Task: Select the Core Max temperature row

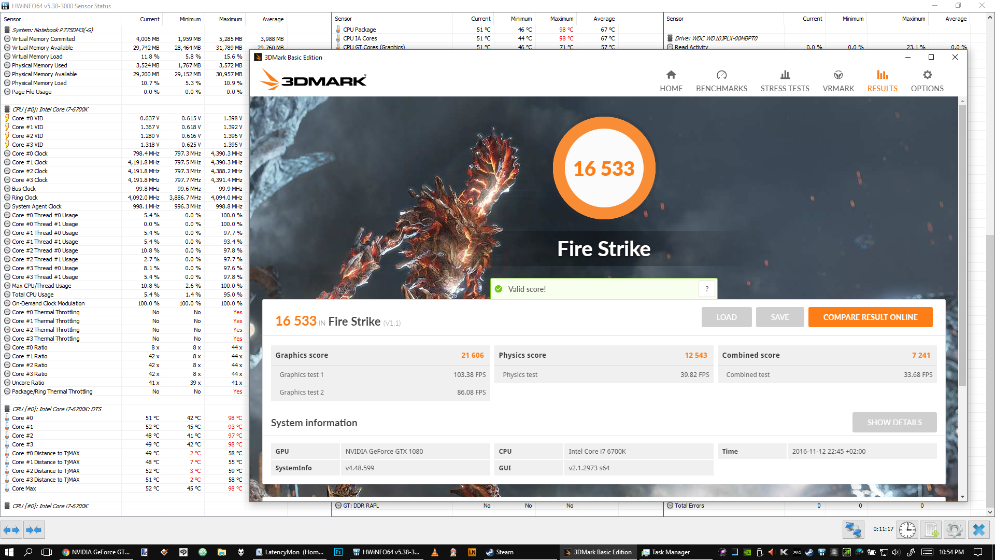Action: pyautogui.click(x=123, y=488)
